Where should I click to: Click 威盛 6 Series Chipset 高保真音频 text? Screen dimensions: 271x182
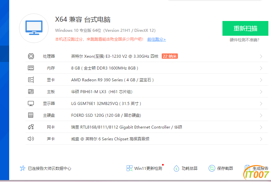110,139
